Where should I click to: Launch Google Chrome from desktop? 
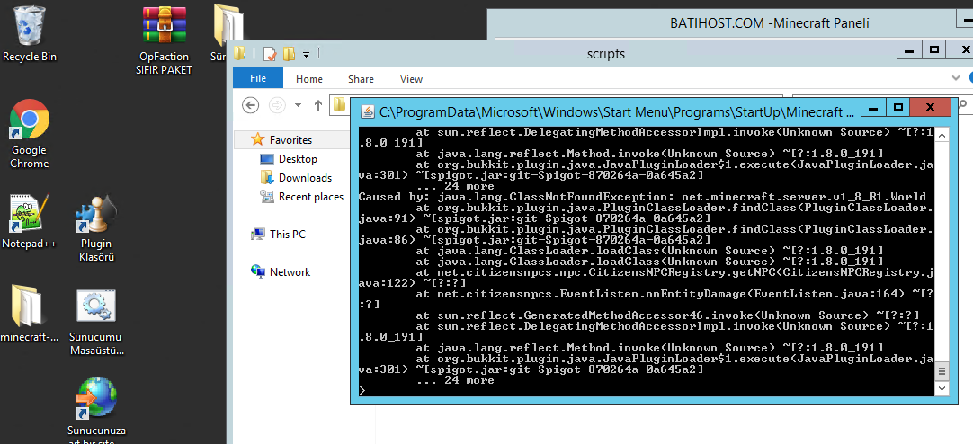[29, 134]
